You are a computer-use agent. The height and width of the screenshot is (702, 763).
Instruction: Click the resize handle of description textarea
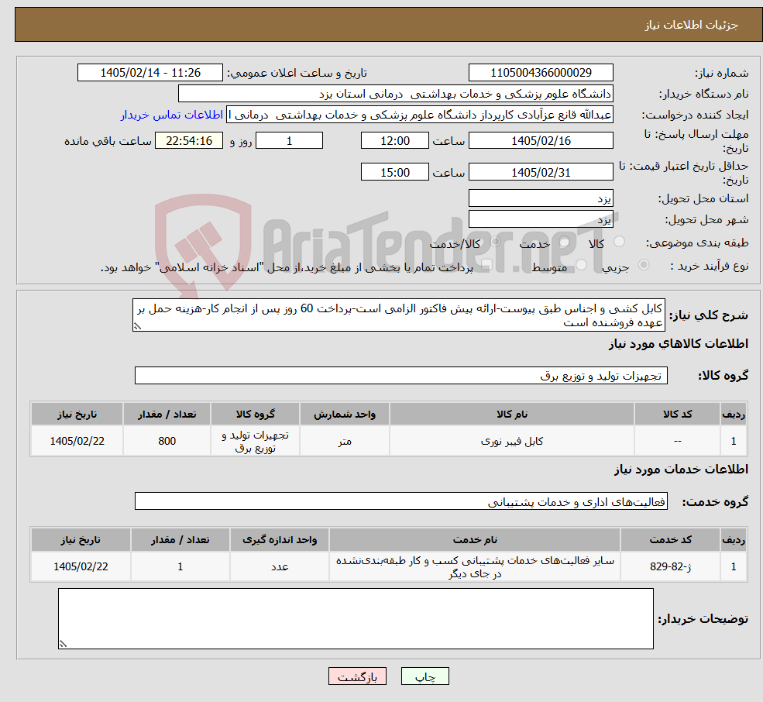pos(137,327)
